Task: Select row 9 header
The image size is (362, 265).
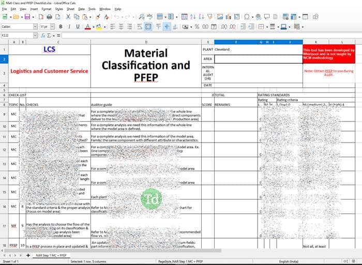Action: 4,114
